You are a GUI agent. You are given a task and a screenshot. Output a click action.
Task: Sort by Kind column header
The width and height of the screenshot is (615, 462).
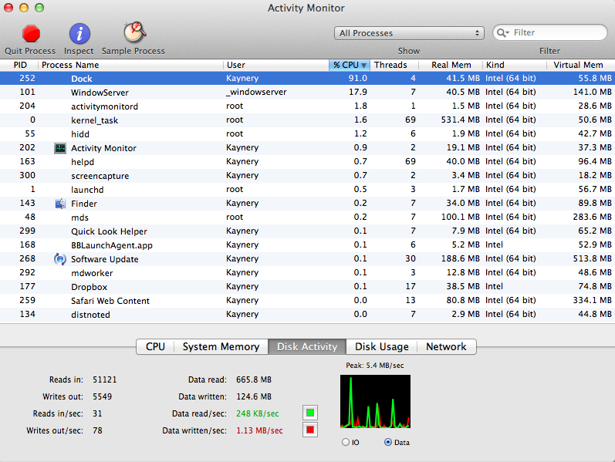tap(515, 65)
